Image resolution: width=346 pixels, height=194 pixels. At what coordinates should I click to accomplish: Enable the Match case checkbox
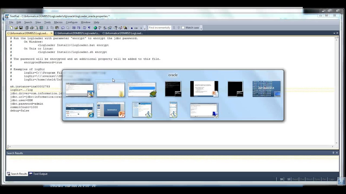(x=183, y=28)
